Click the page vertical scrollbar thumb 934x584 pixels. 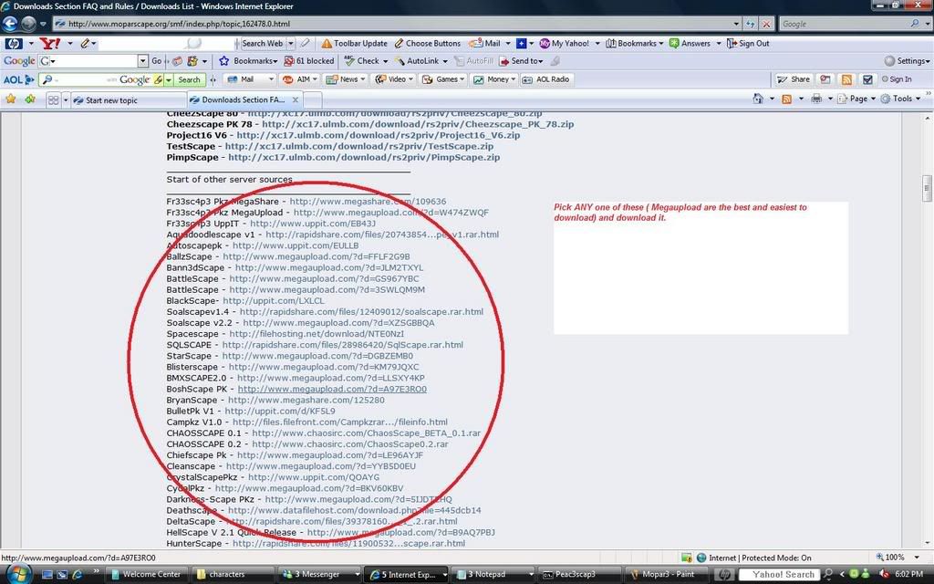tap(927, 188)
